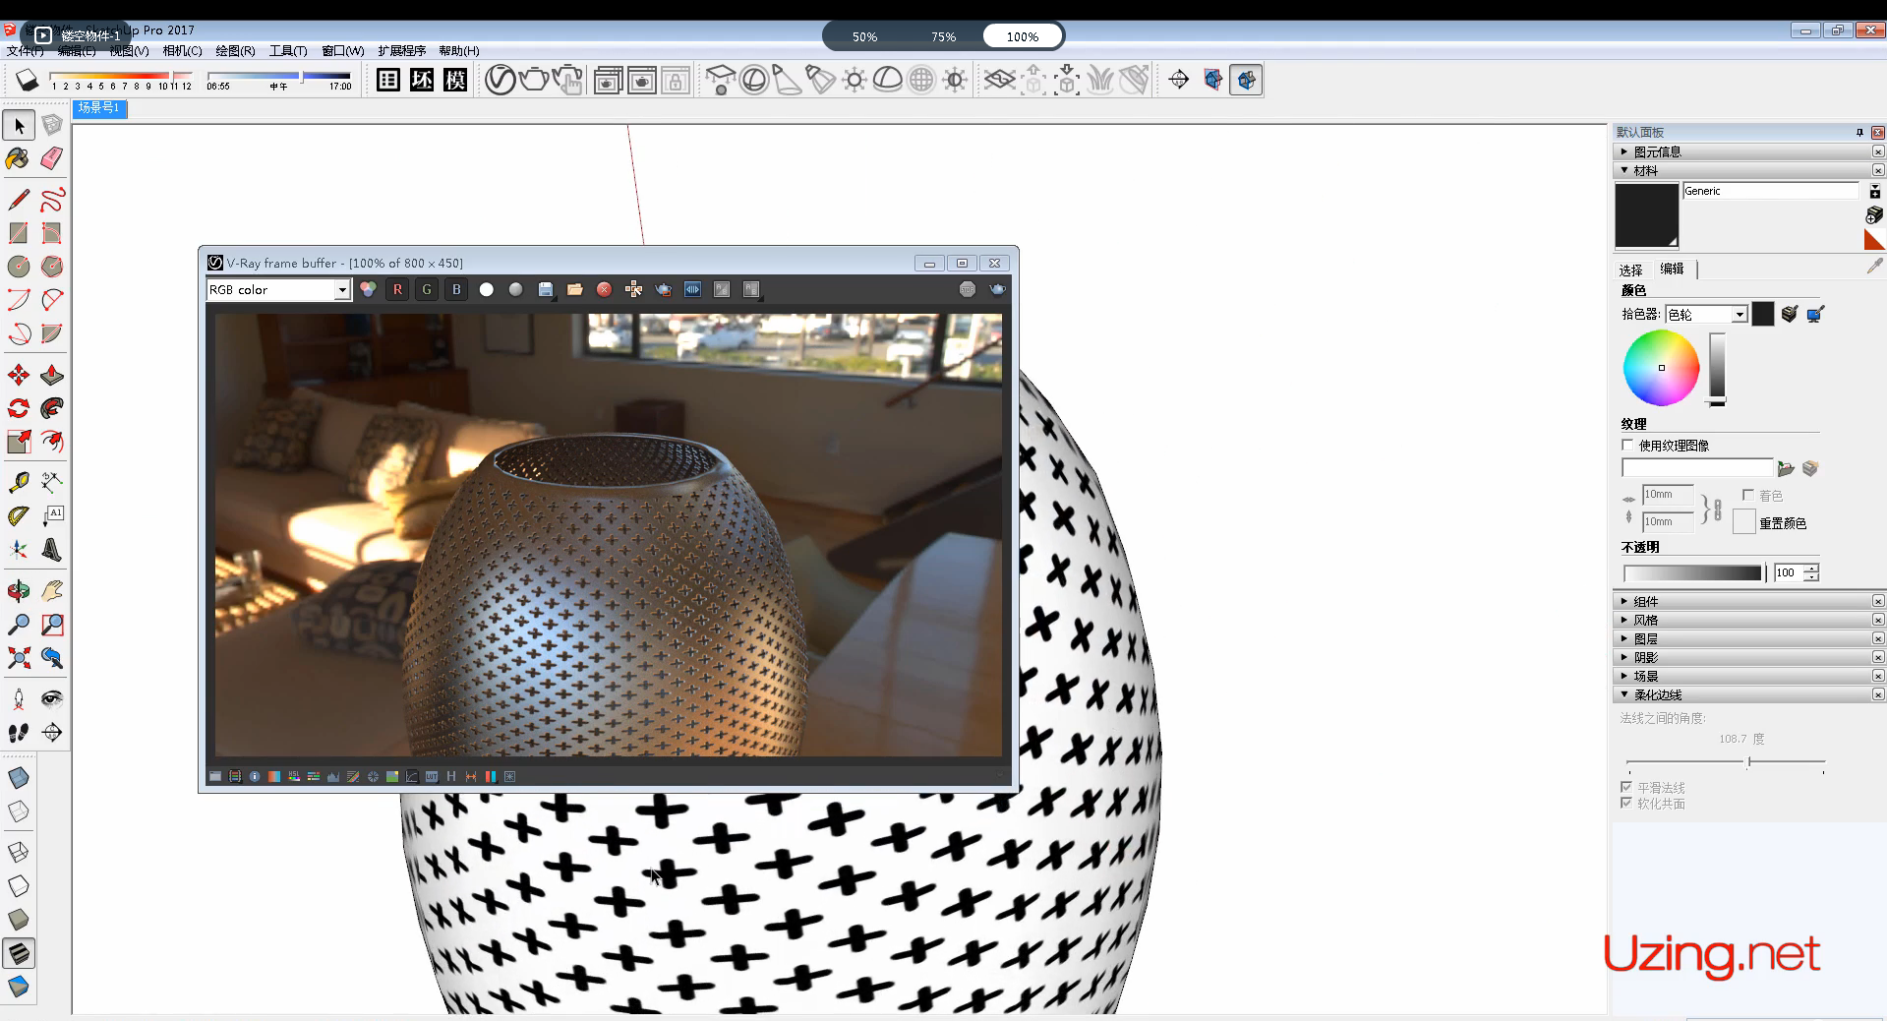Start interactive render with hand teapot icon
Screen dimensions: 1887x1021
[567, 80]
